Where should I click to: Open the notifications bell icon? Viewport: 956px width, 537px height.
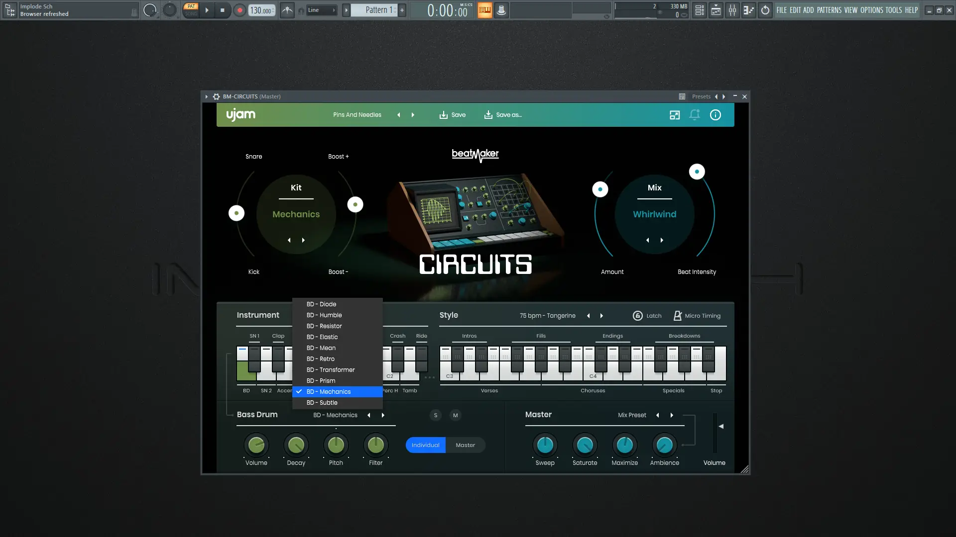695,115
